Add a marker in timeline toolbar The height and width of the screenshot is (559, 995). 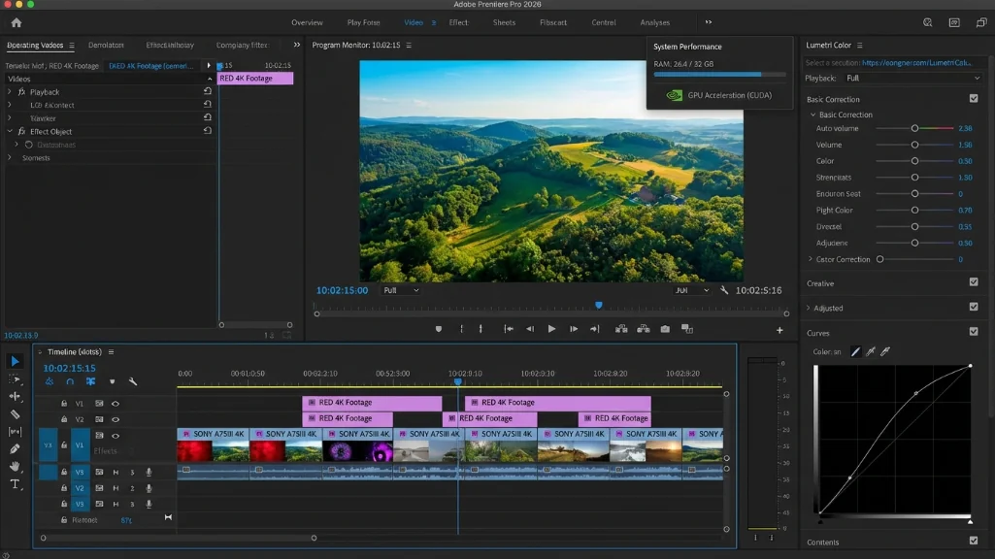pyautogui.click(x=113, y=382)
